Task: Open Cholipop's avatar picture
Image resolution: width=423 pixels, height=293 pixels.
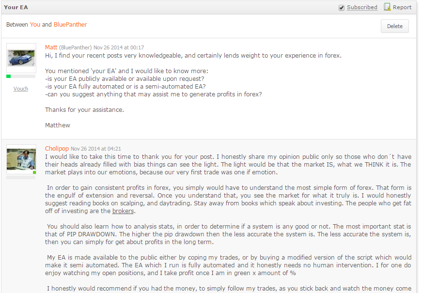Action: coord(21,159)
